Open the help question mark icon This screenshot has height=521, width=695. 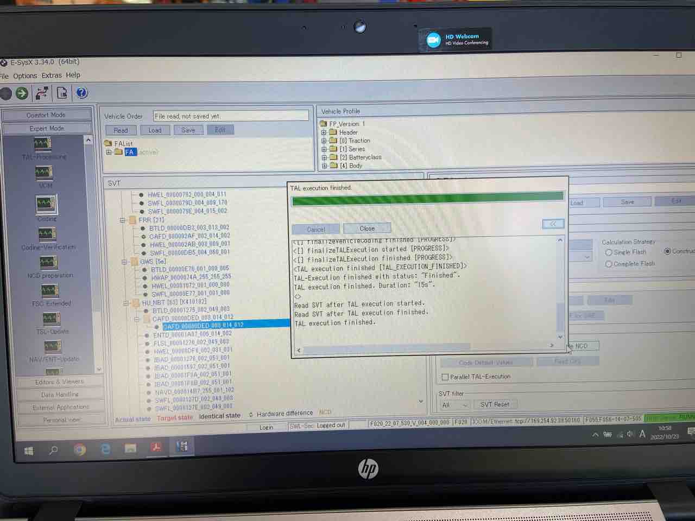click(x=81, y=93)
